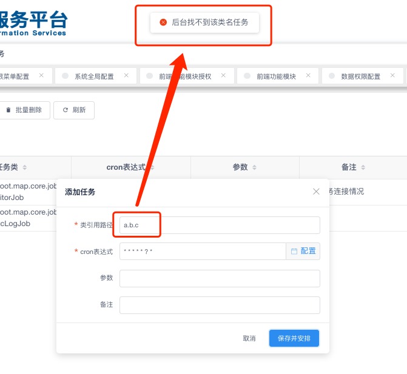This screenshot has height=374, width=407.
Task: Sort by the cron表达式 column arrows
Action: (153, 167)
